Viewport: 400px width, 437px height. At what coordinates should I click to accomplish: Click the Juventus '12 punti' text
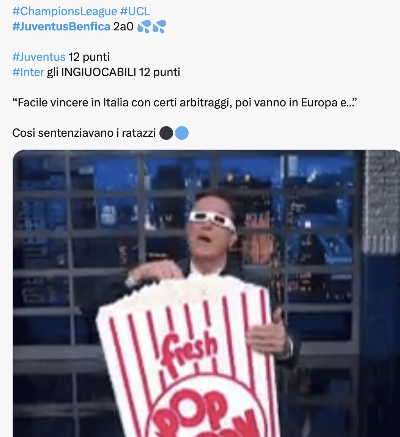[89, 57]
